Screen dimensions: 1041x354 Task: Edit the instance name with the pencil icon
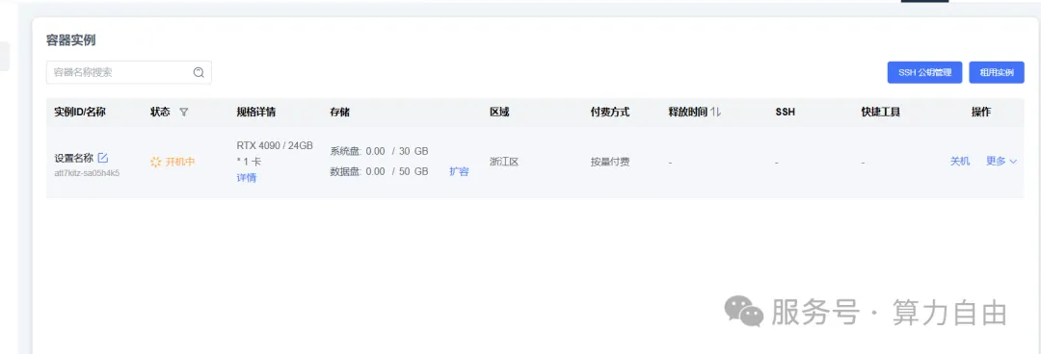103,158
